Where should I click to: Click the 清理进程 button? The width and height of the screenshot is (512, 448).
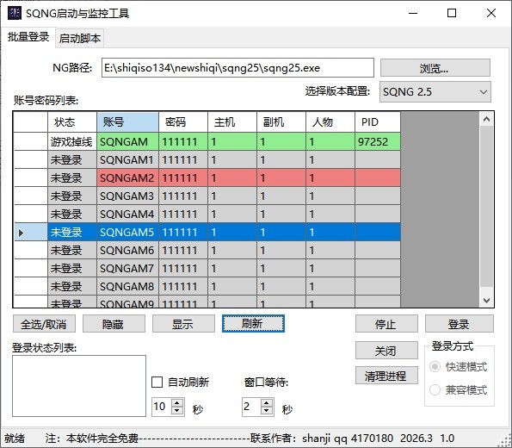(x=386, y=376)
